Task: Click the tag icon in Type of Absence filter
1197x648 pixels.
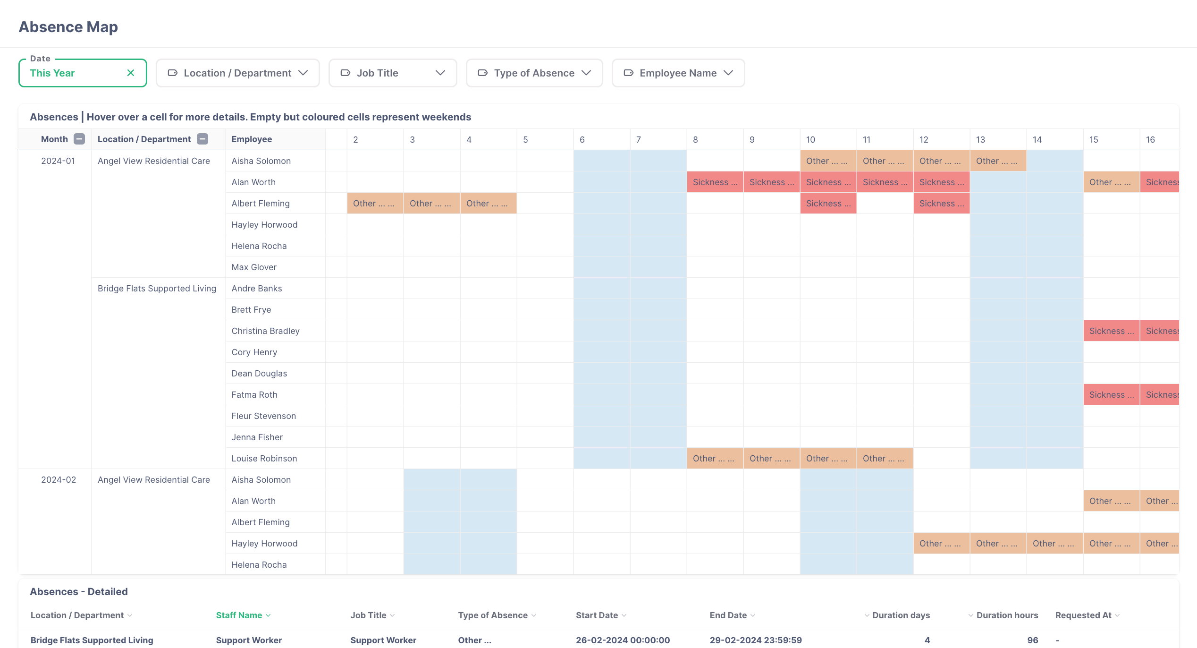Action: pos(483,73)
